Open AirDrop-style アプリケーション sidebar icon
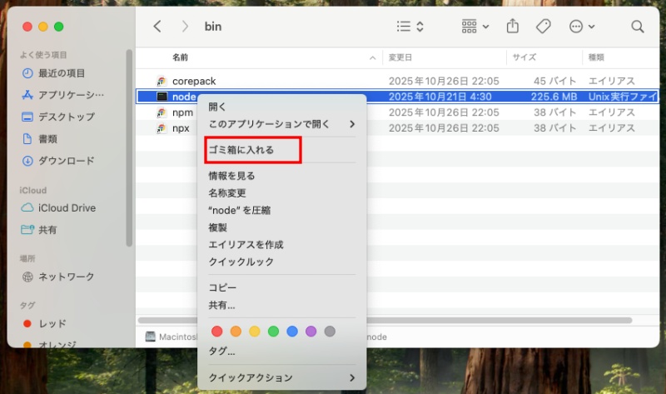Screen dimensions: 666x394 click(27, 95)
